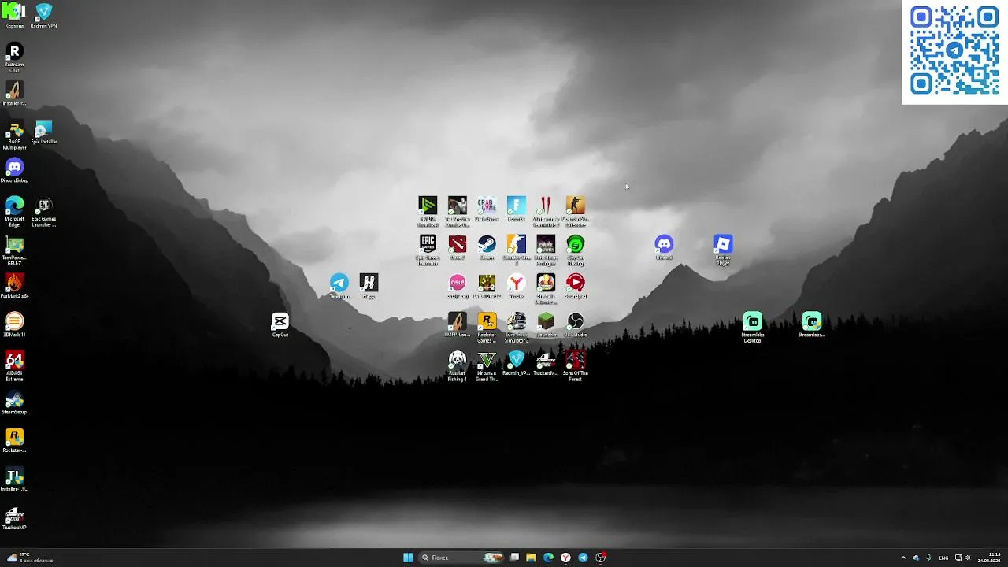
Task: Select the FurMark2 x64 desktop shortcut
Action: tap(14, 286)
